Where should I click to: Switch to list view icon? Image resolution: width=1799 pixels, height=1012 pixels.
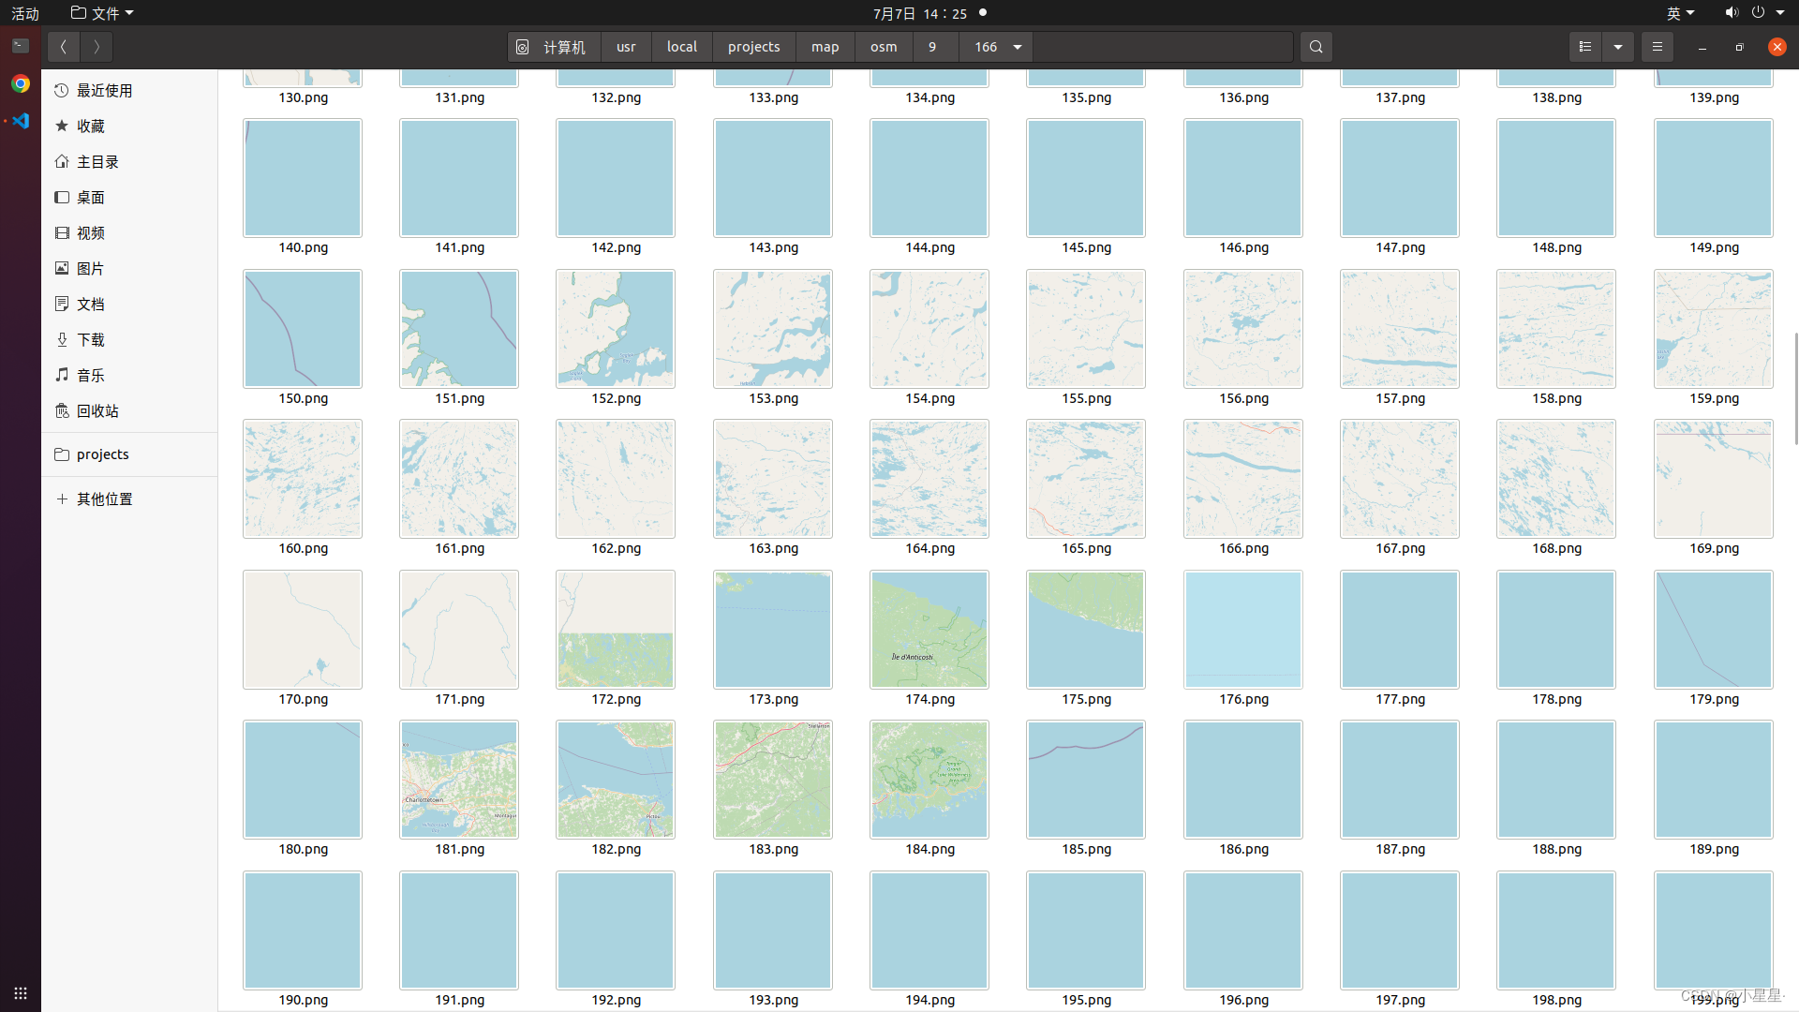click(1585, 47)
